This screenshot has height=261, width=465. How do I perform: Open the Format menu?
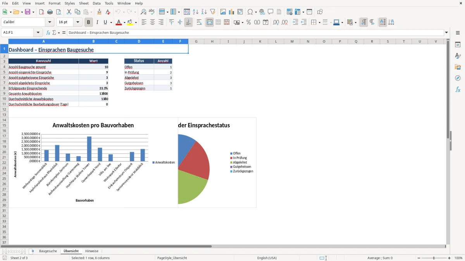54,3
